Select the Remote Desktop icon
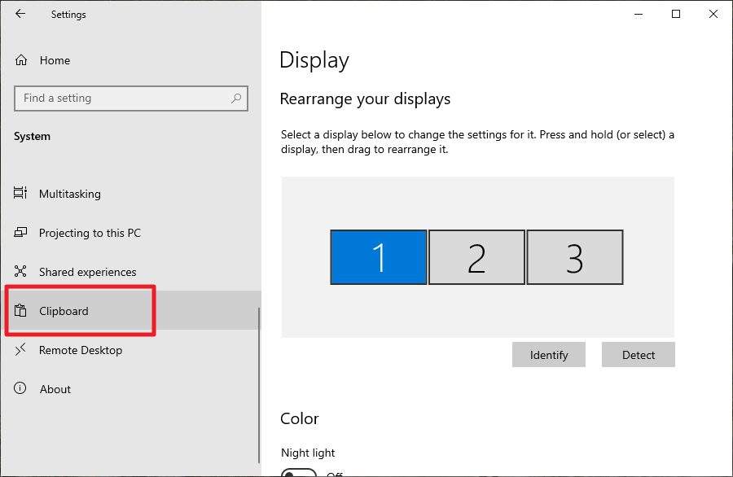Image resolution: width=733 pixels, height=477 pixels. point(19,350)
